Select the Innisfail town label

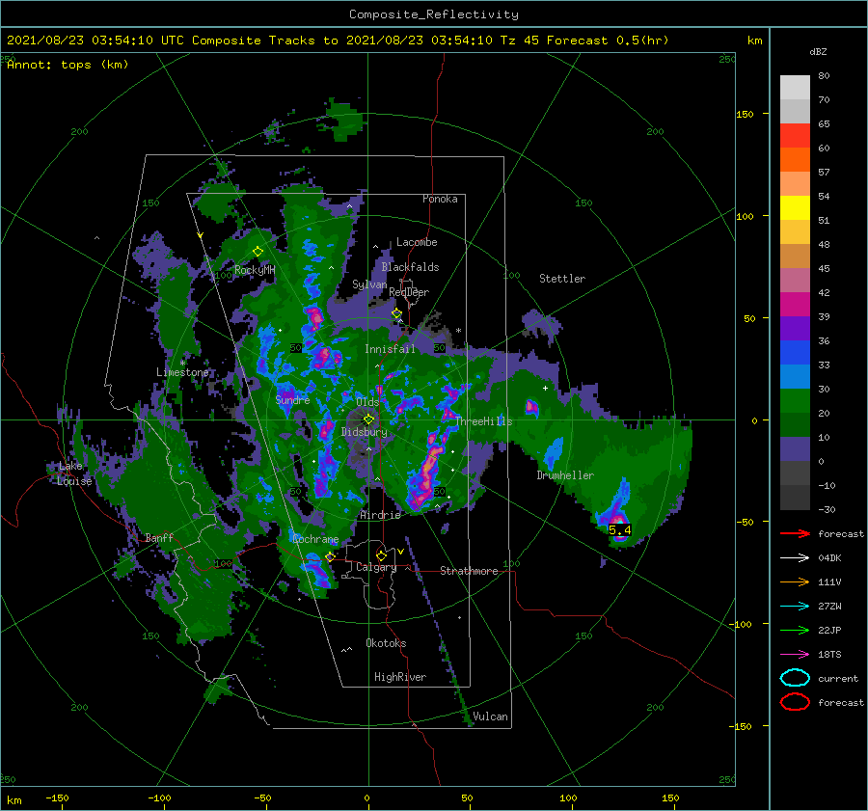tap(390, 349)
